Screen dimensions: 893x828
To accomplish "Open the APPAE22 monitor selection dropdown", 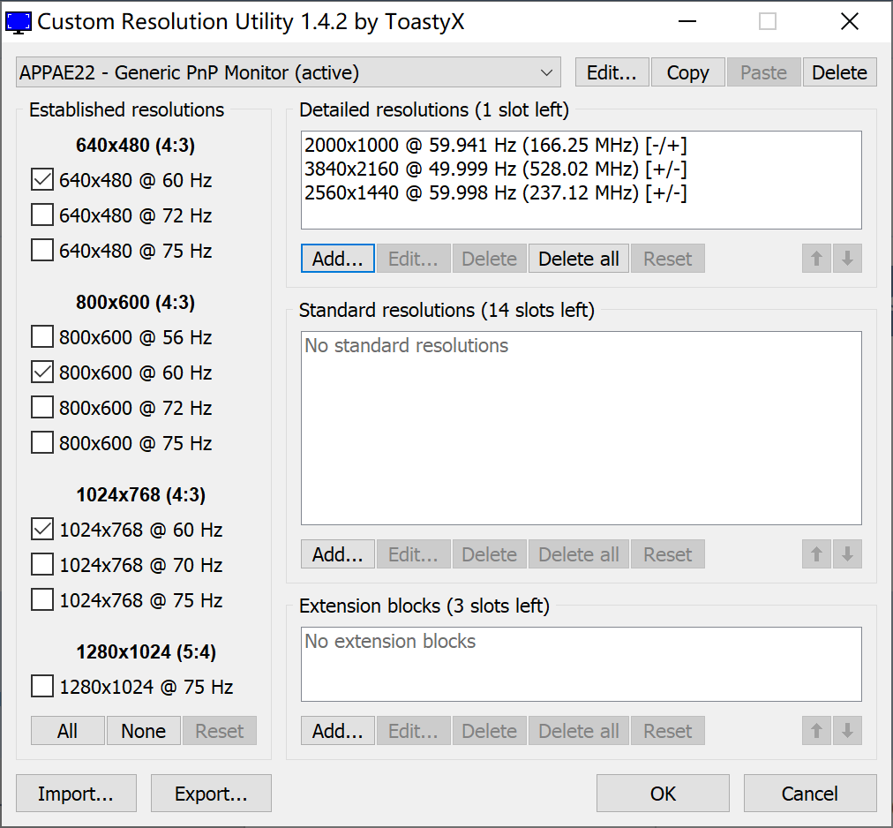I will point(289,72).
